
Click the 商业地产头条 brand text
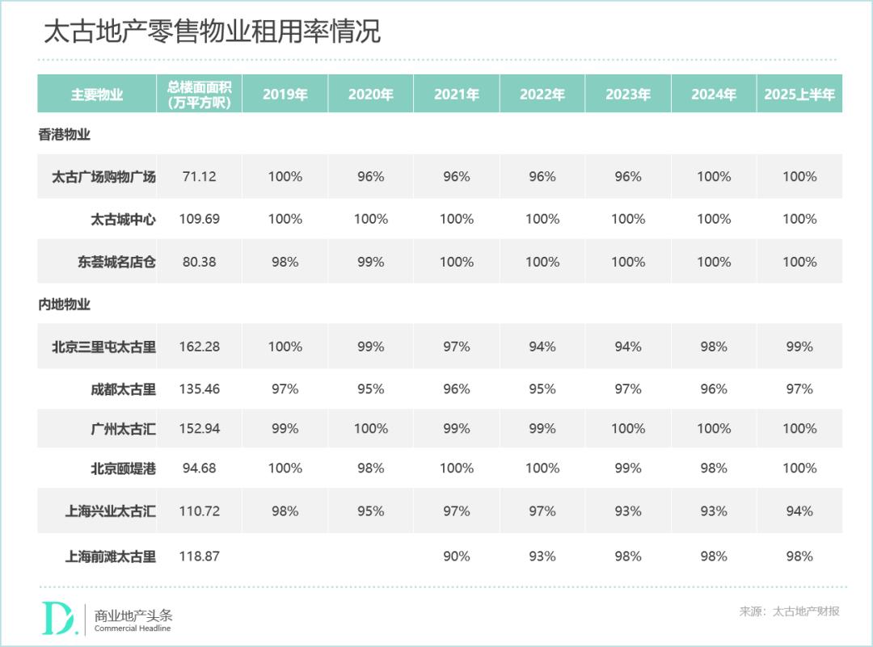133,615
